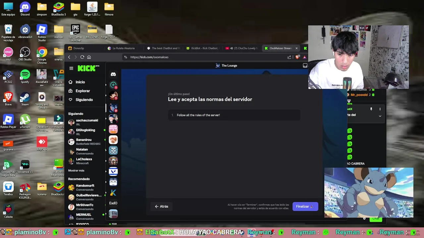Reload the page in browser

[82, 57]
